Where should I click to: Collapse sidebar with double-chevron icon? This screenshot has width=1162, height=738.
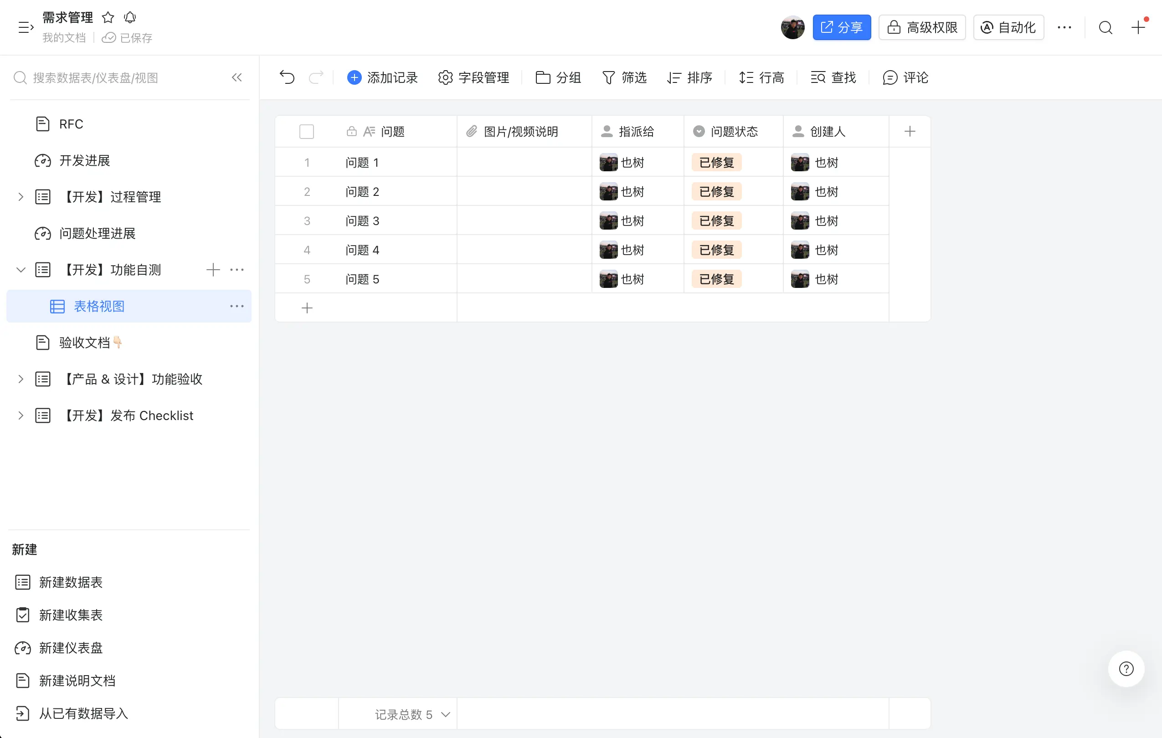click(237, 77)
